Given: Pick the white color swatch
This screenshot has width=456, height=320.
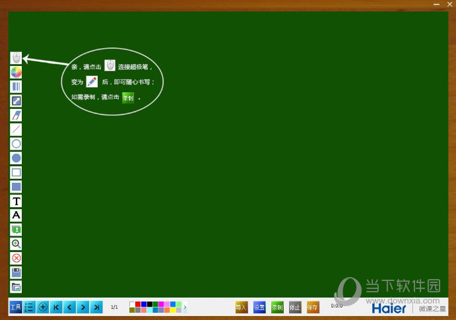Looking at the screenshot, I should click(x=132, y=304).
